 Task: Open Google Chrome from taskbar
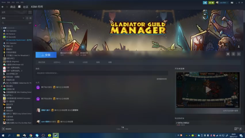[x=31, y=136]
